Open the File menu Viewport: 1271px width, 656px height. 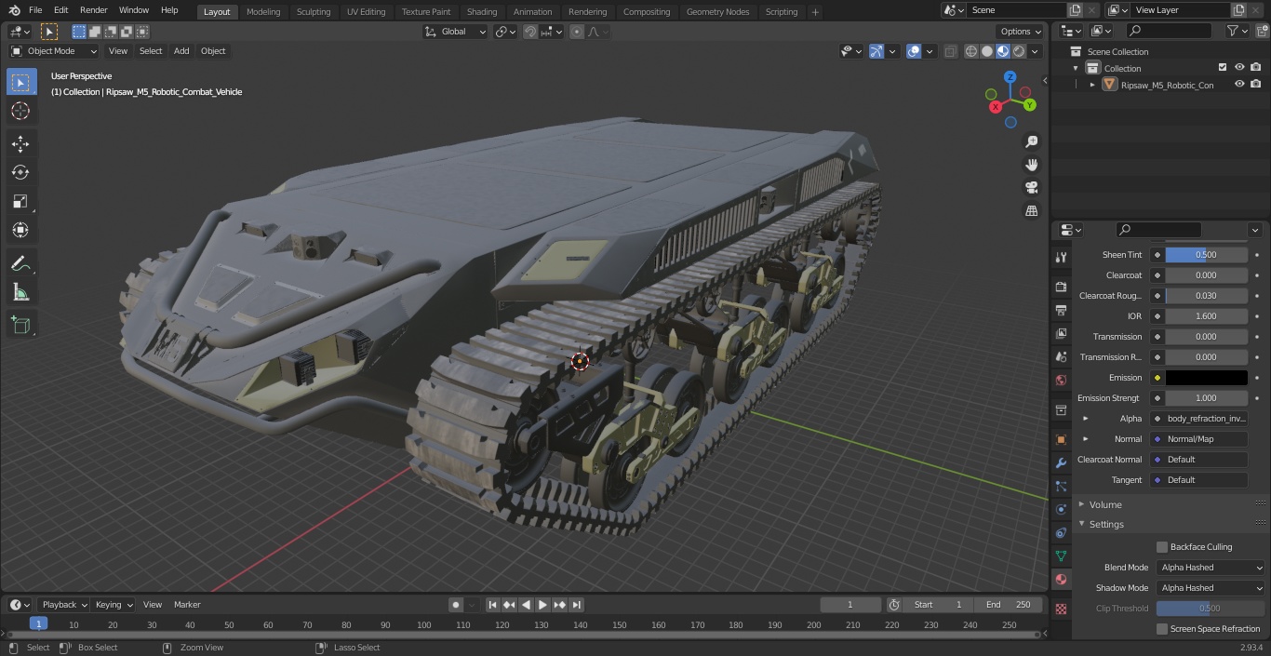pyautogui.click(x=35, y=10)
